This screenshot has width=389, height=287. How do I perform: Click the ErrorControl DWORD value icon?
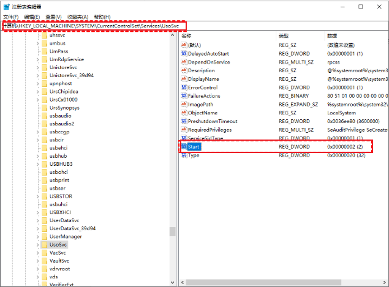pyautogui.click(x=184, y=88)
